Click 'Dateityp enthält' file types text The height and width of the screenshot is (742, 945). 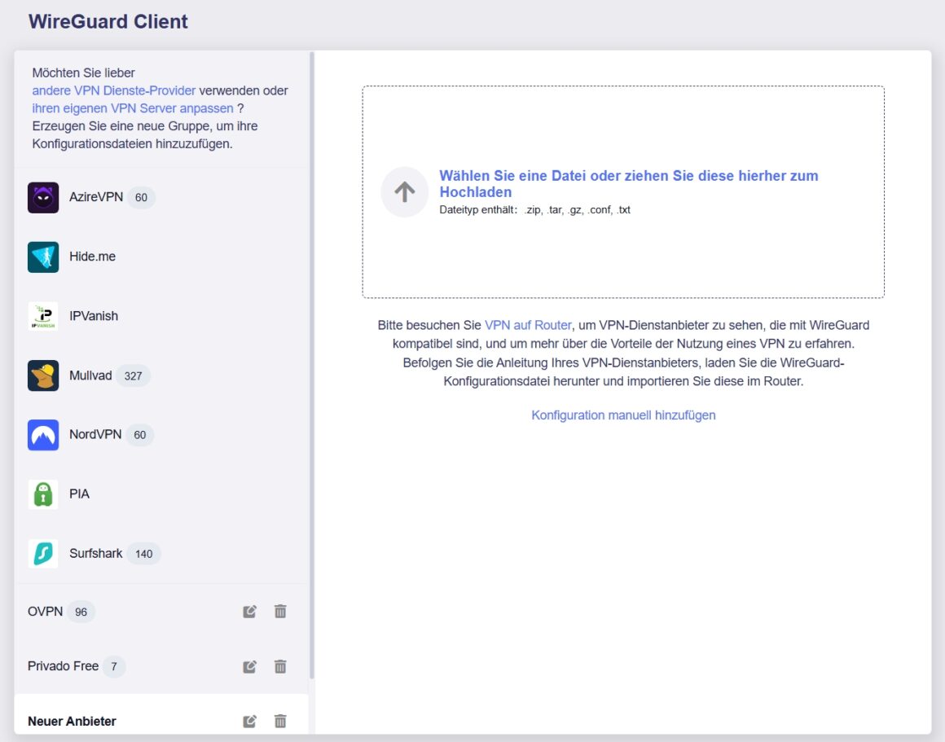point(534,210)
